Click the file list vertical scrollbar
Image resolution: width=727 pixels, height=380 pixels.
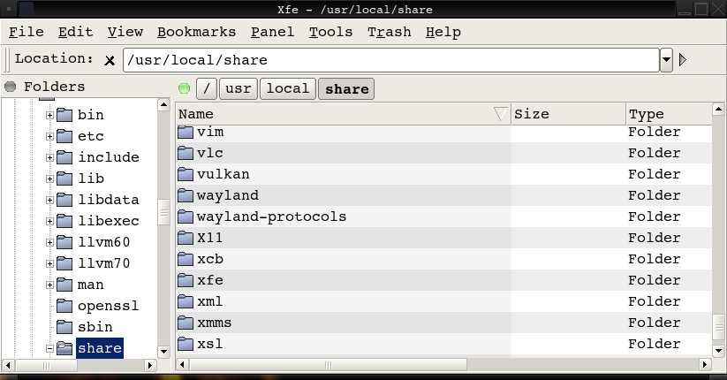(718, 230)
